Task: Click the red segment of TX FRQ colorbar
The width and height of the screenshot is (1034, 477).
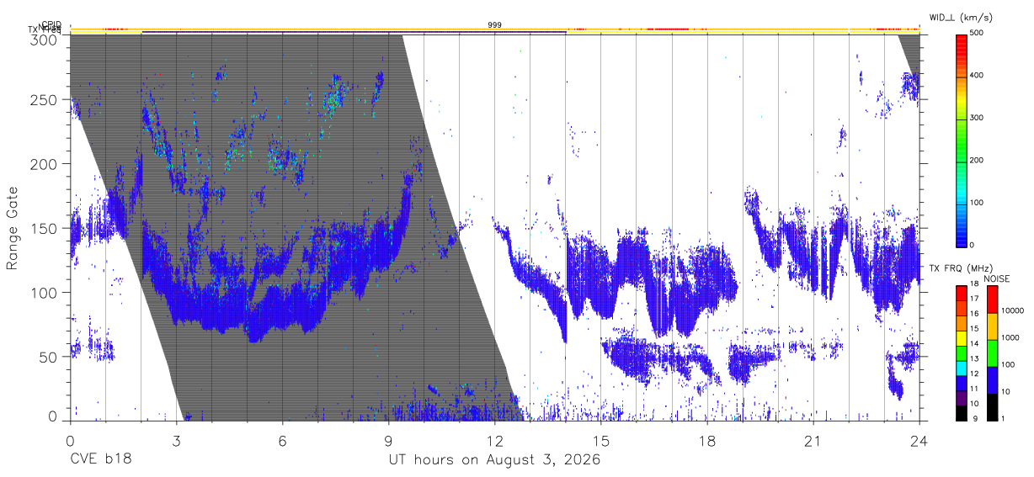Action: click(961, 293)
